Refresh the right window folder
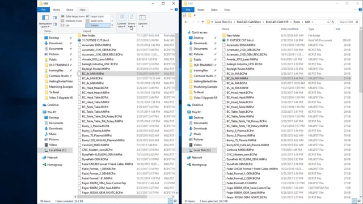The width and height of the screenshot is (363, 204). (x=333, y=22)
